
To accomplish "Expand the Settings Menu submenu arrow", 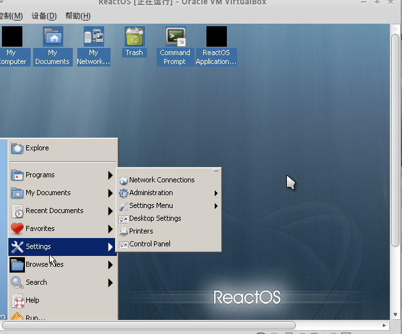I will [x=216, y=206].
